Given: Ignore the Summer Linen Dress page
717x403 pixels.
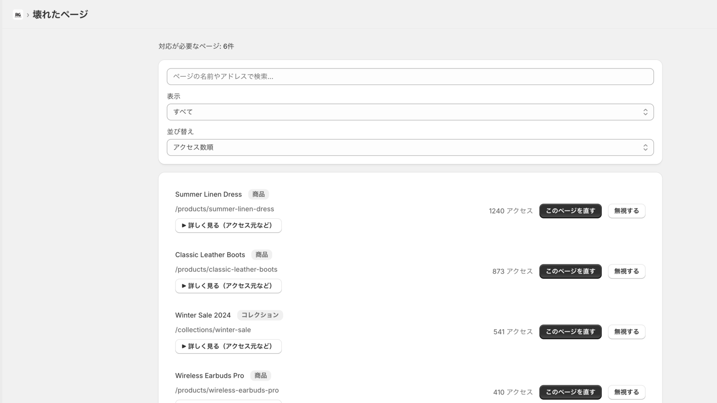Looking at the screenshot, I should tap(626, 211).
